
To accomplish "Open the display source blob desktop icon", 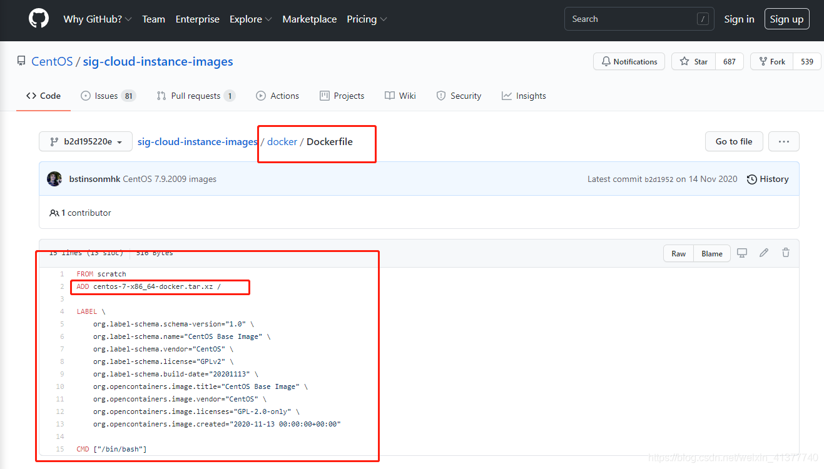I will pyautogui.click(x=742, y=253).
